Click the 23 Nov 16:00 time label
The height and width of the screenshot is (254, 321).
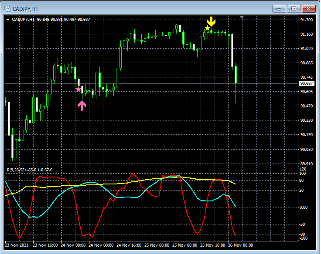tap(45, 245)
